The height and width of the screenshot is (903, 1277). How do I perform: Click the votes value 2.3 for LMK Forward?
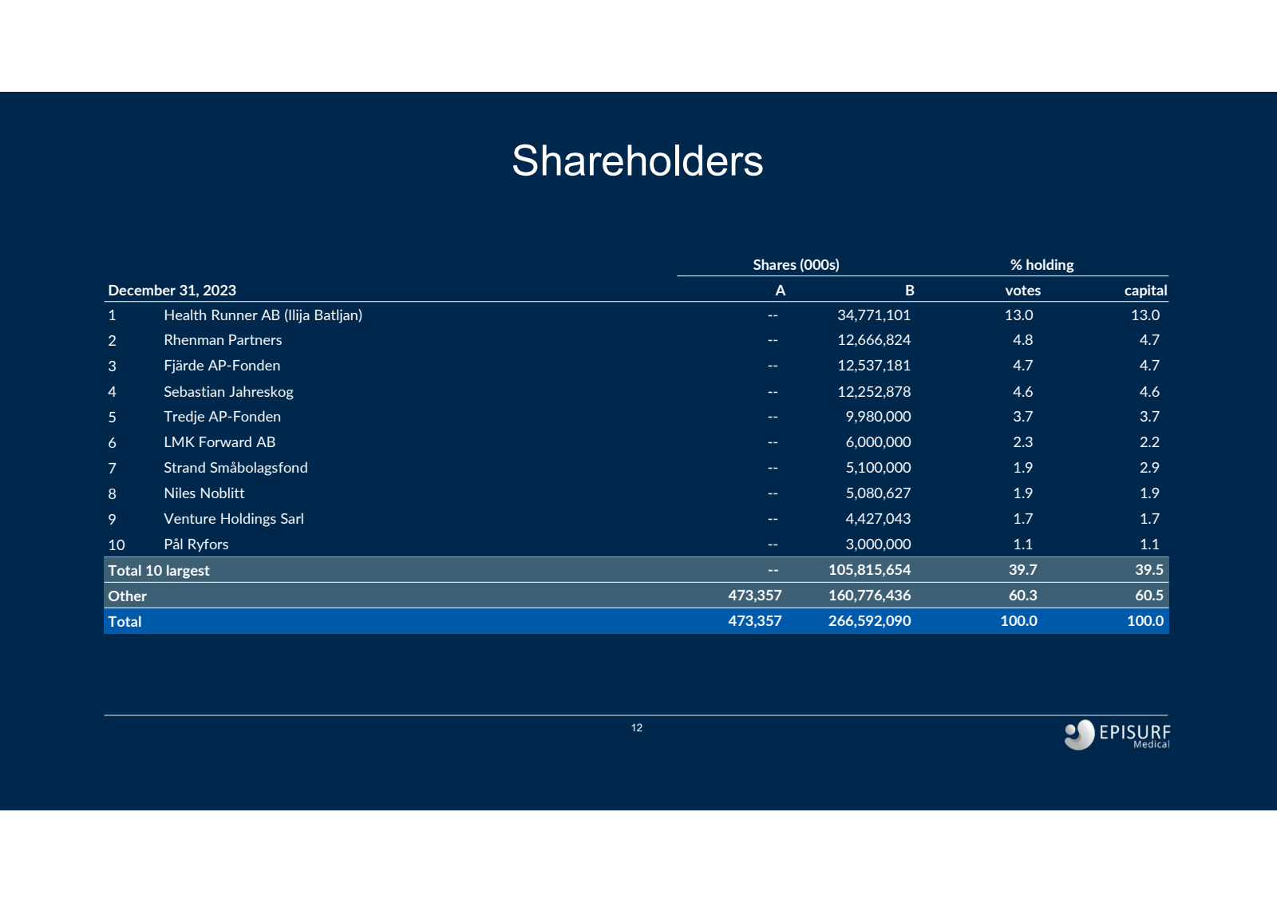point(1022,442)
